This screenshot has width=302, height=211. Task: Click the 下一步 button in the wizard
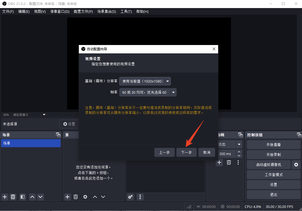(186, 152)
